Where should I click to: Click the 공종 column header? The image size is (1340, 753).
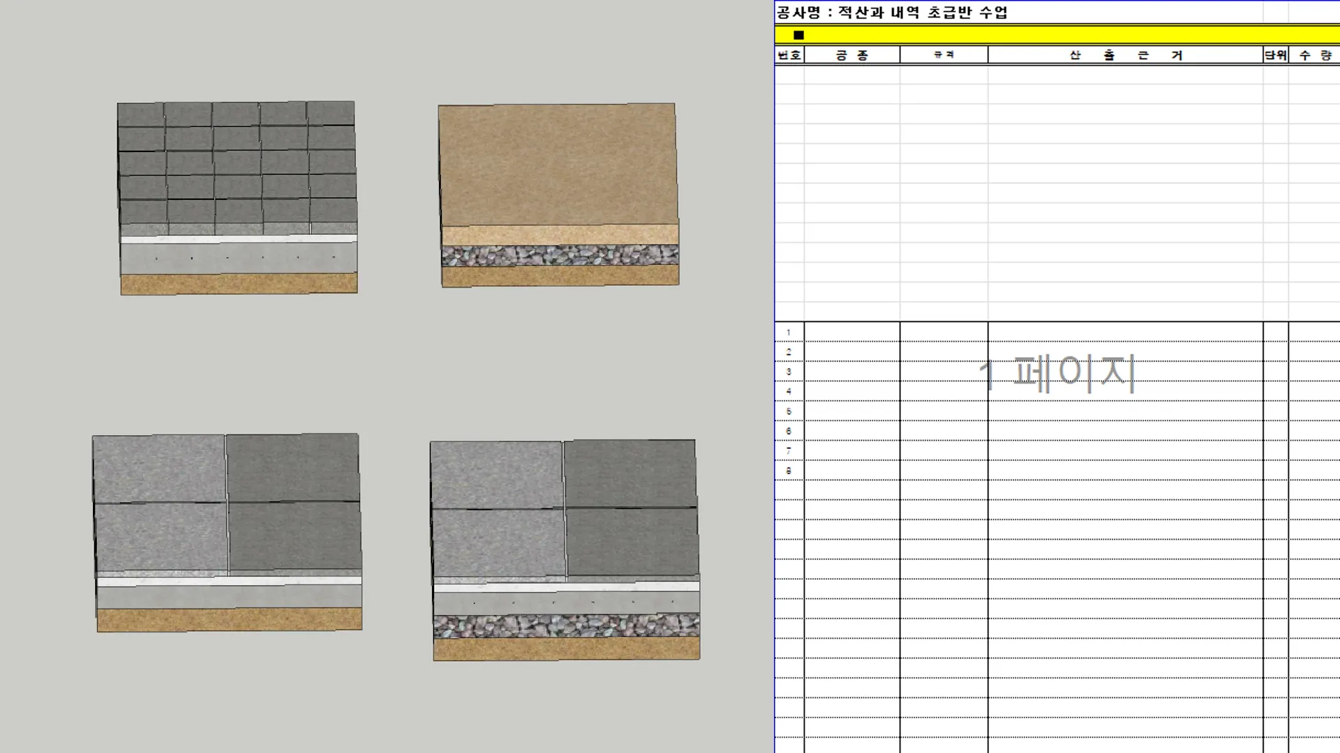coord(852,55)
